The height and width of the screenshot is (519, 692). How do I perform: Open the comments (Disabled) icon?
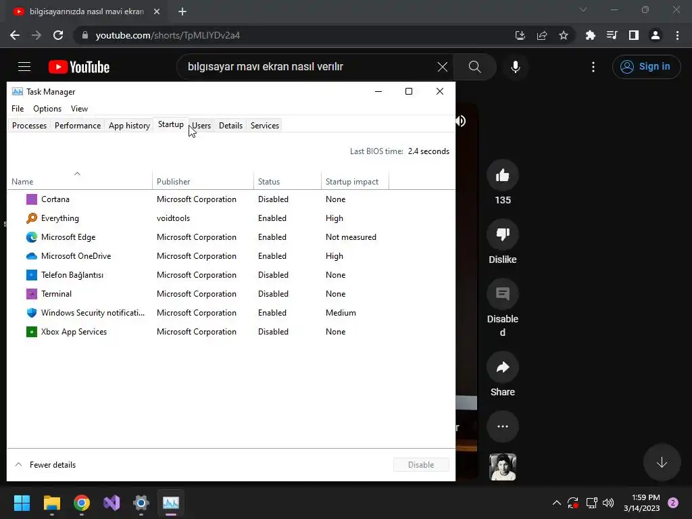503,294
